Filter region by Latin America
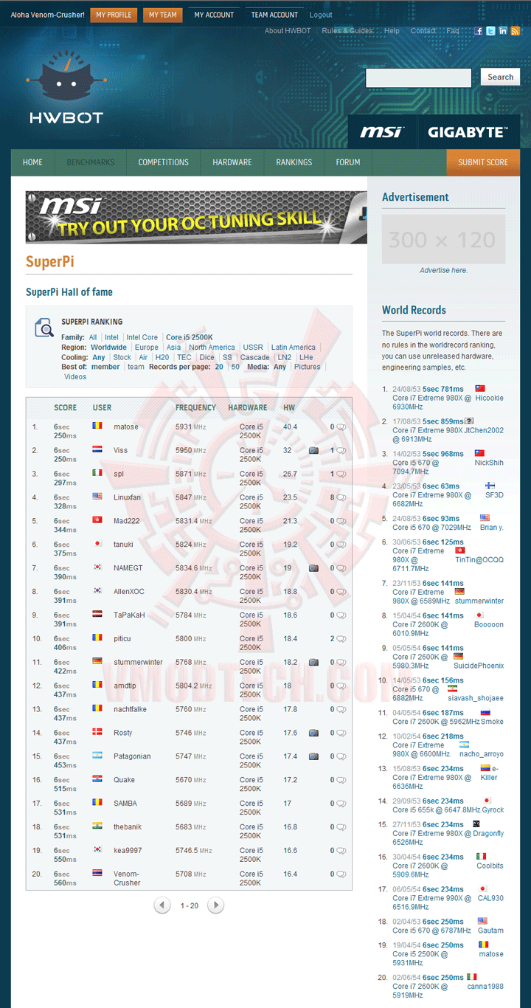The image size is (531, 1008). 294,347
